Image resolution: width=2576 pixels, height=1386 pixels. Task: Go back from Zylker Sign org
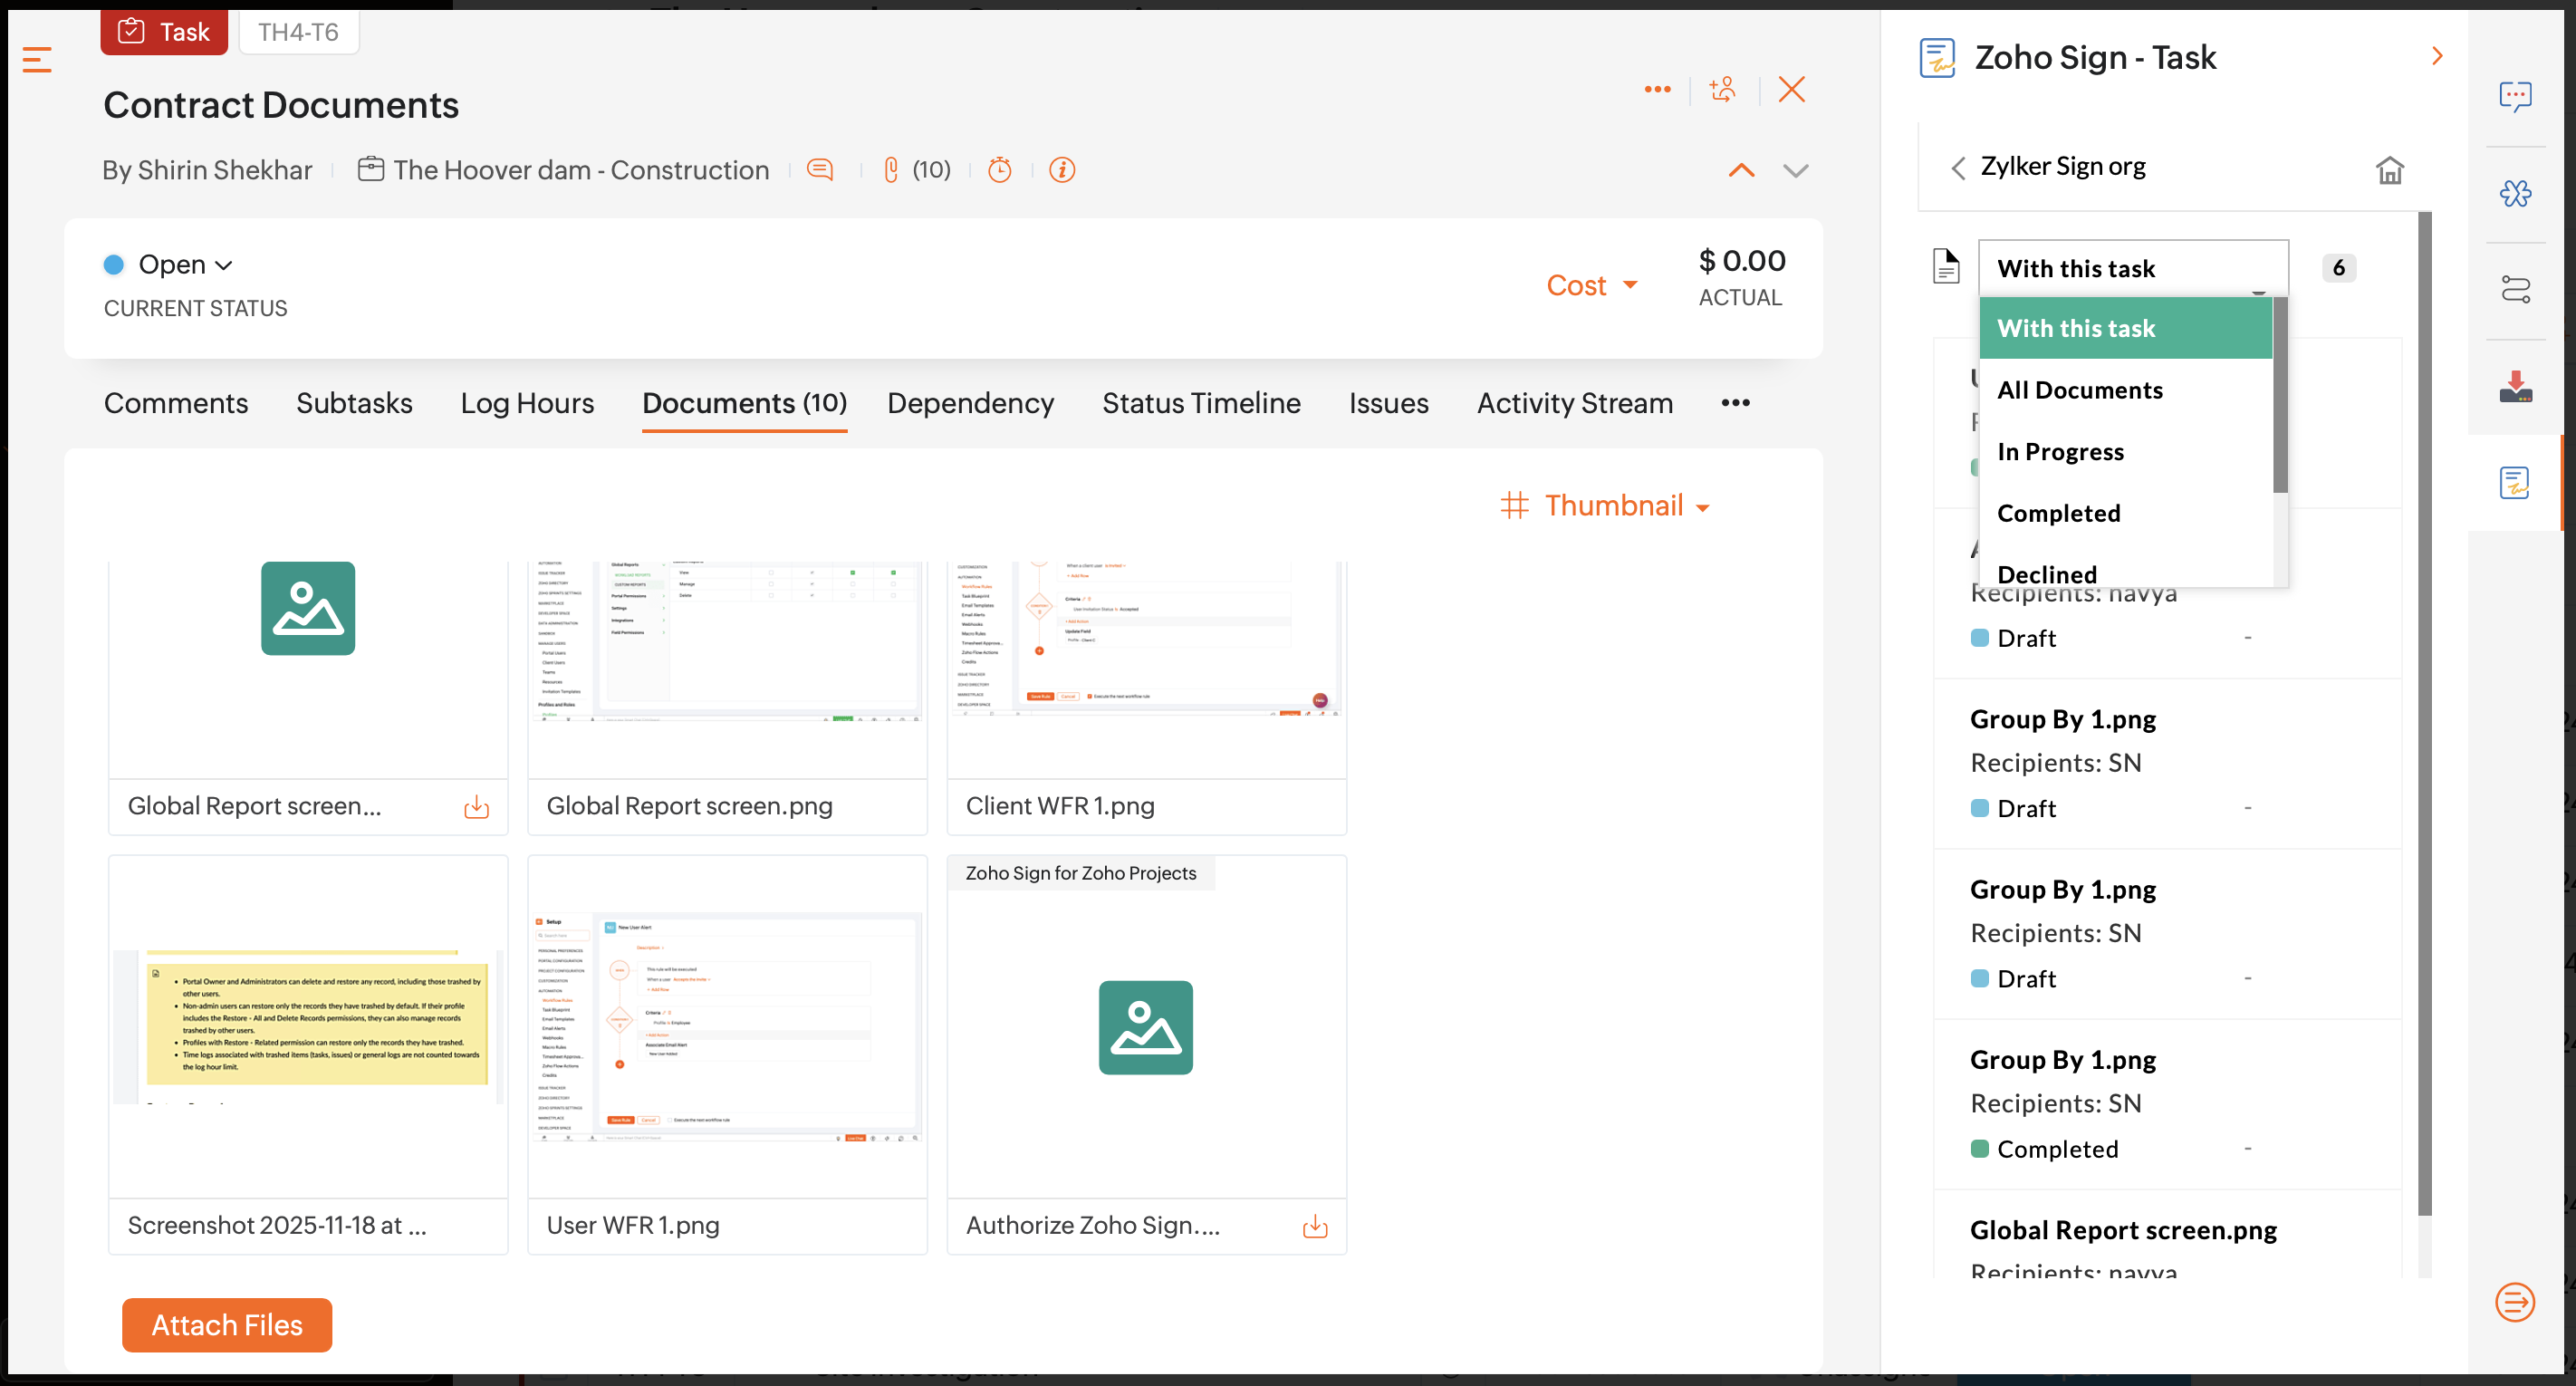point(1958,168)
